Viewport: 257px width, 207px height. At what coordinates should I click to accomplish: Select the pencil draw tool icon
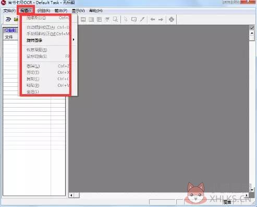pos(142,19)
